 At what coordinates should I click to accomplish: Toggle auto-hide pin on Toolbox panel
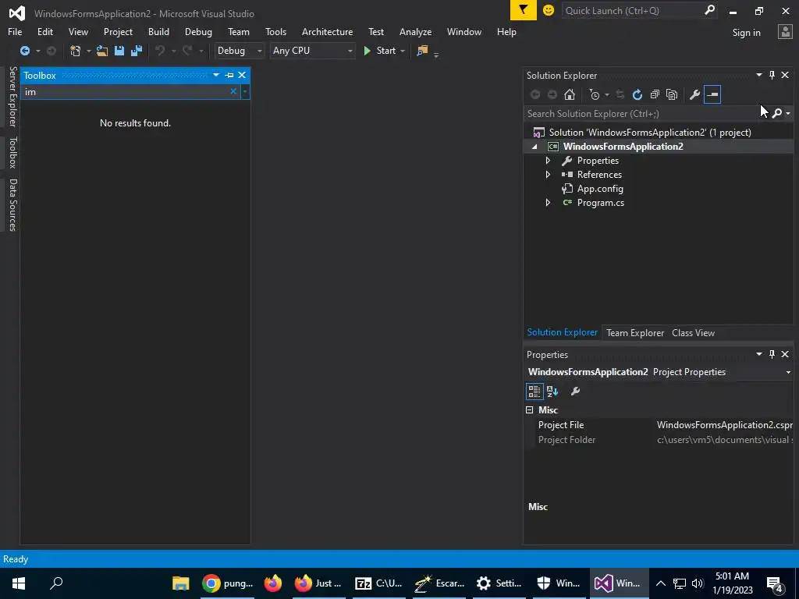click(229, 75)
